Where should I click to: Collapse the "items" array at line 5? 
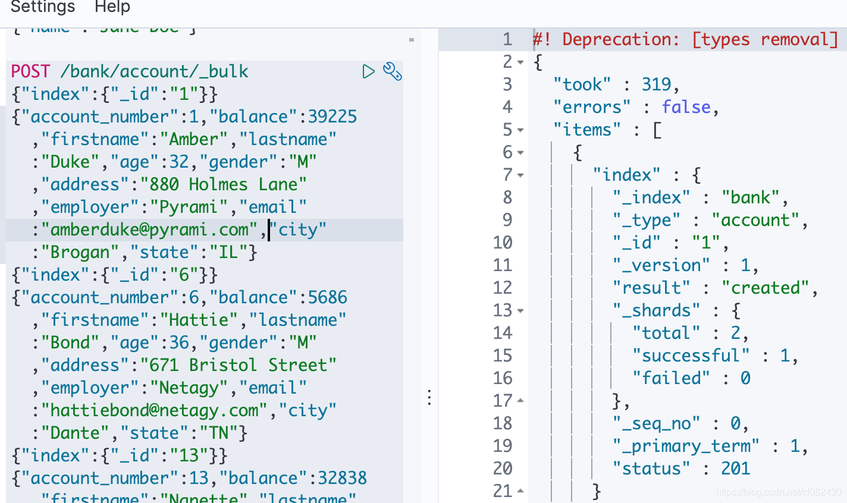(x=520, y=130)
